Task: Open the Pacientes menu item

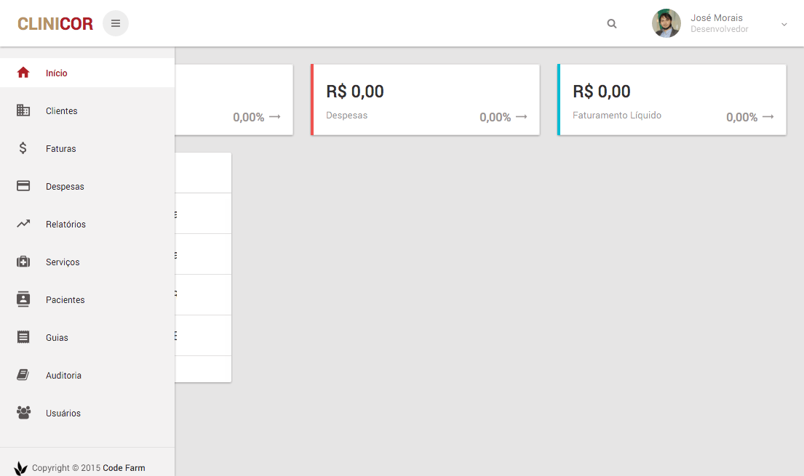Action: pos(87,299)
